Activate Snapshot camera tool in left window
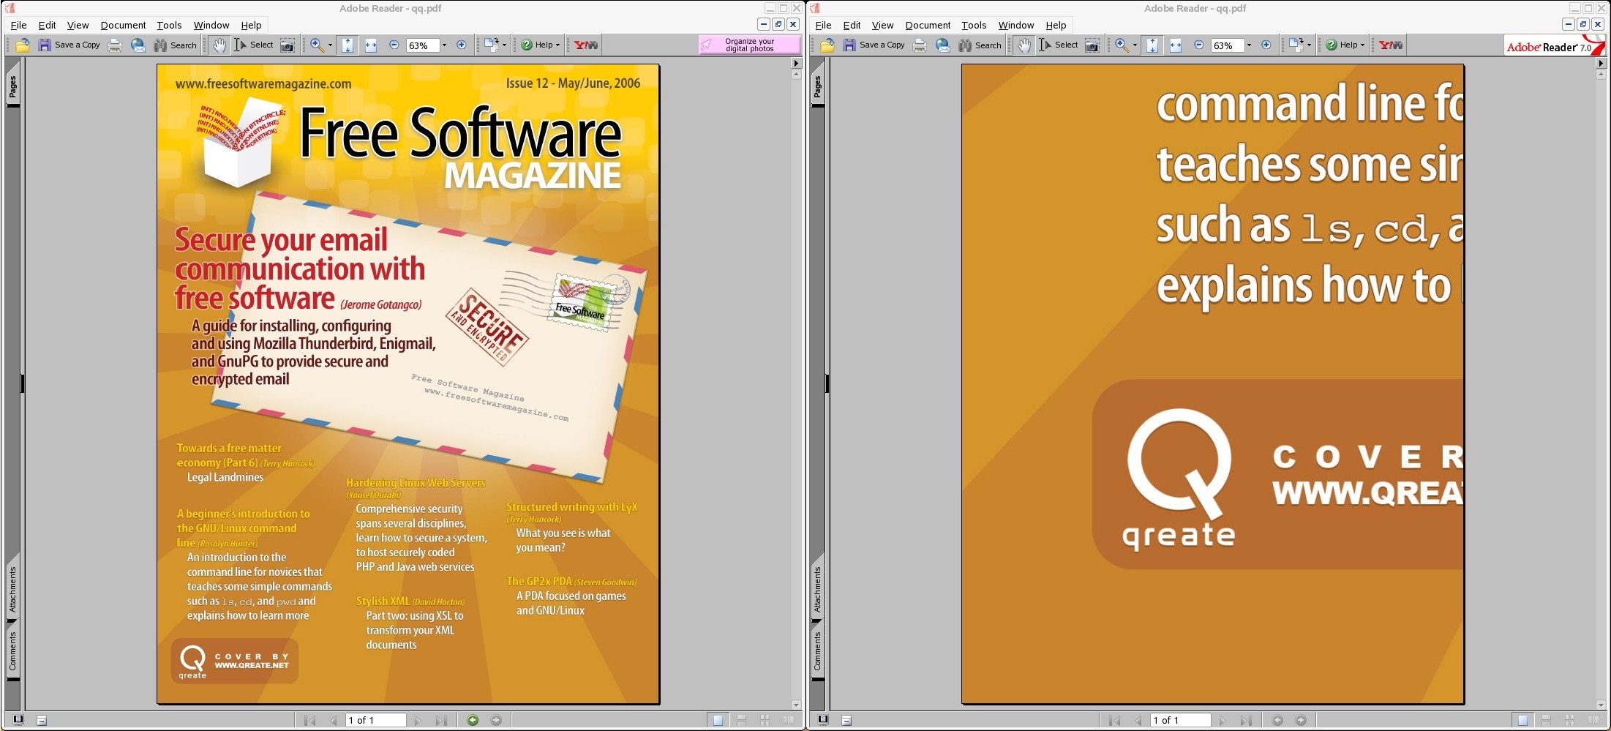 coord(288,45)
